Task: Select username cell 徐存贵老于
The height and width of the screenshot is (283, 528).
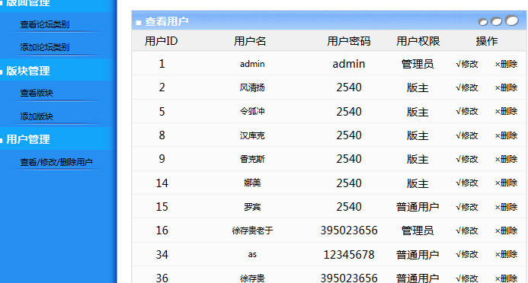Action: [x=252, y=231]
